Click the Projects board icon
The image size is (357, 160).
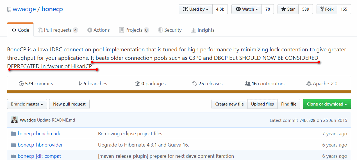[121, 30]
